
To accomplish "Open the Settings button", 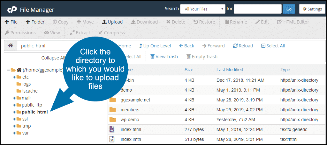I will 312,9.
